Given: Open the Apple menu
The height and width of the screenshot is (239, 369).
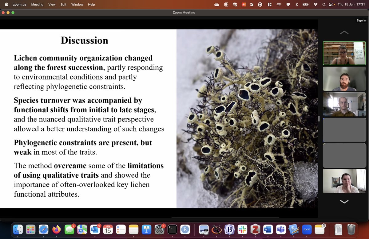Looking at the screenshot, I should pos(6,4).
